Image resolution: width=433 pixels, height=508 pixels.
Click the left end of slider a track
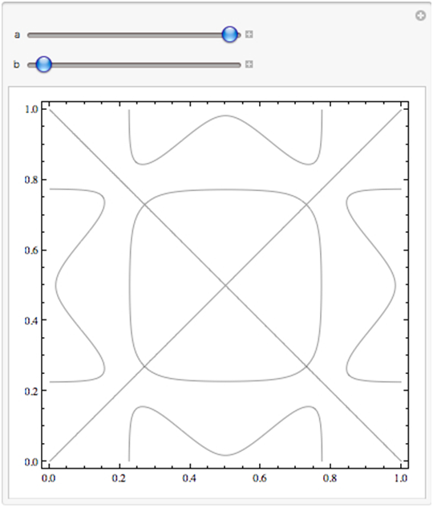pyautogui.click(x=29, y=35)
